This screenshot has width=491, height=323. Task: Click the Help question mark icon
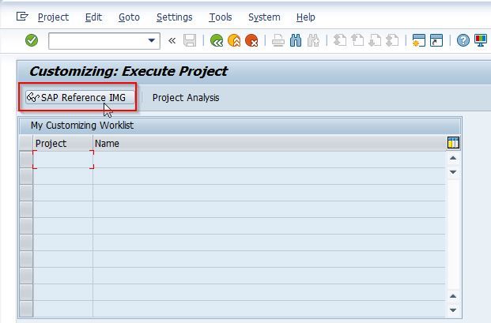pyautogui.click(x=463, y=40)
